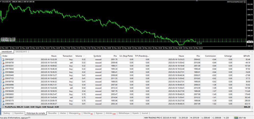Click the candle timer 0:34 on the chart

pos(199,43)
